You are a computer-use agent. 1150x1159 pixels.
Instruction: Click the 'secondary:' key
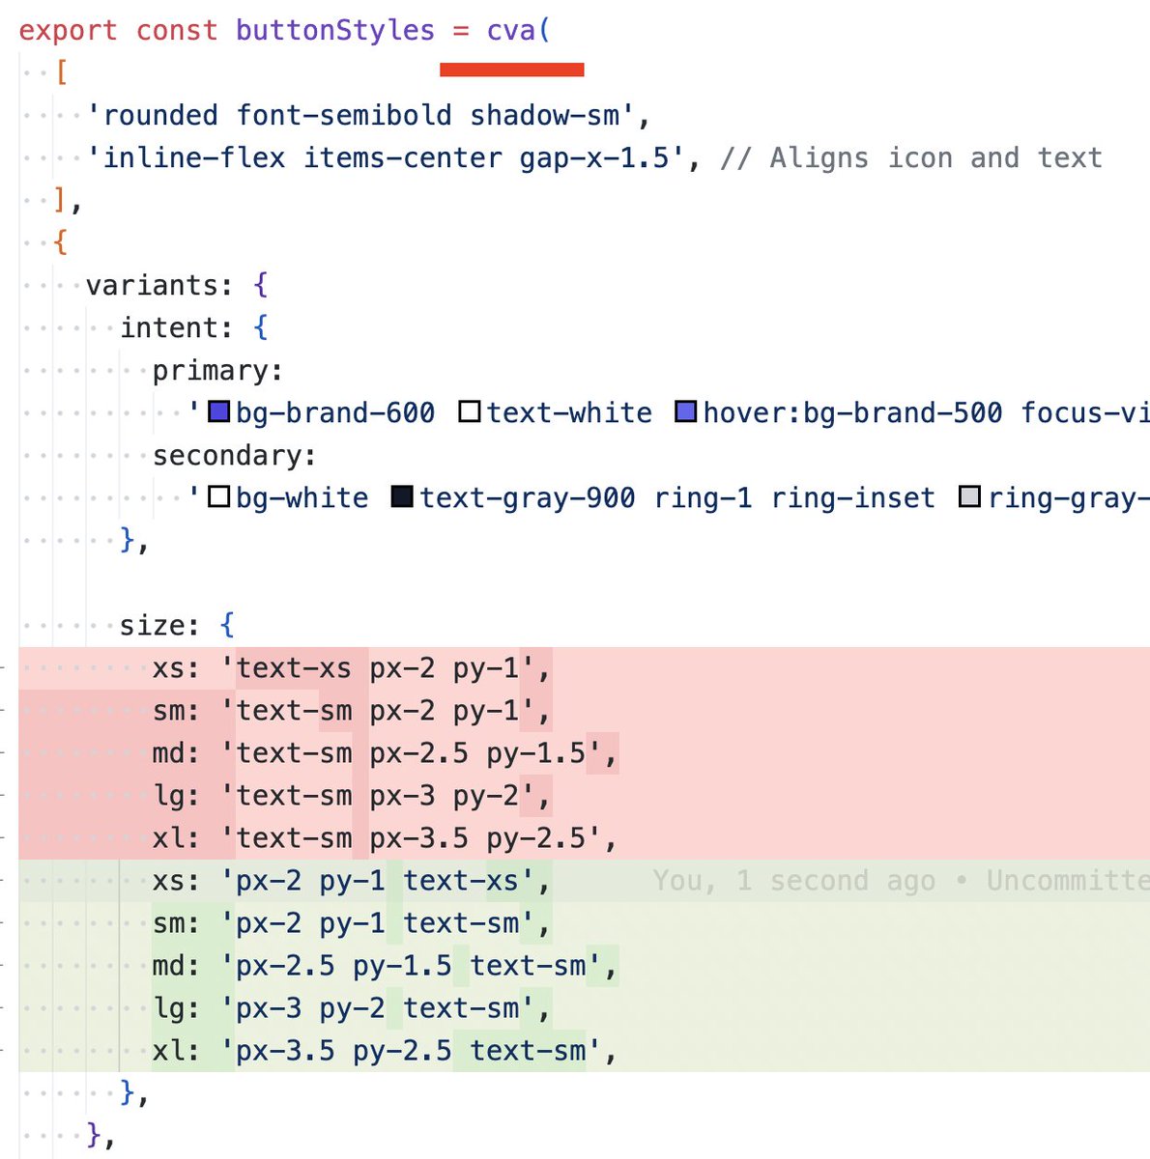coord(234,455)
